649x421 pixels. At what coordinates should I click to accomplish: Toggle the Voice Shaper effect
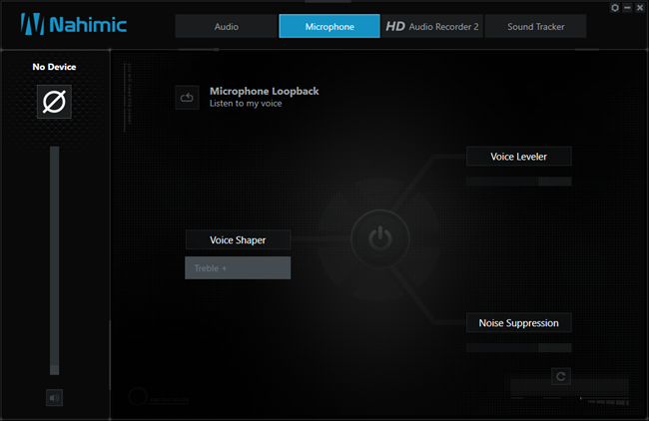238,239
